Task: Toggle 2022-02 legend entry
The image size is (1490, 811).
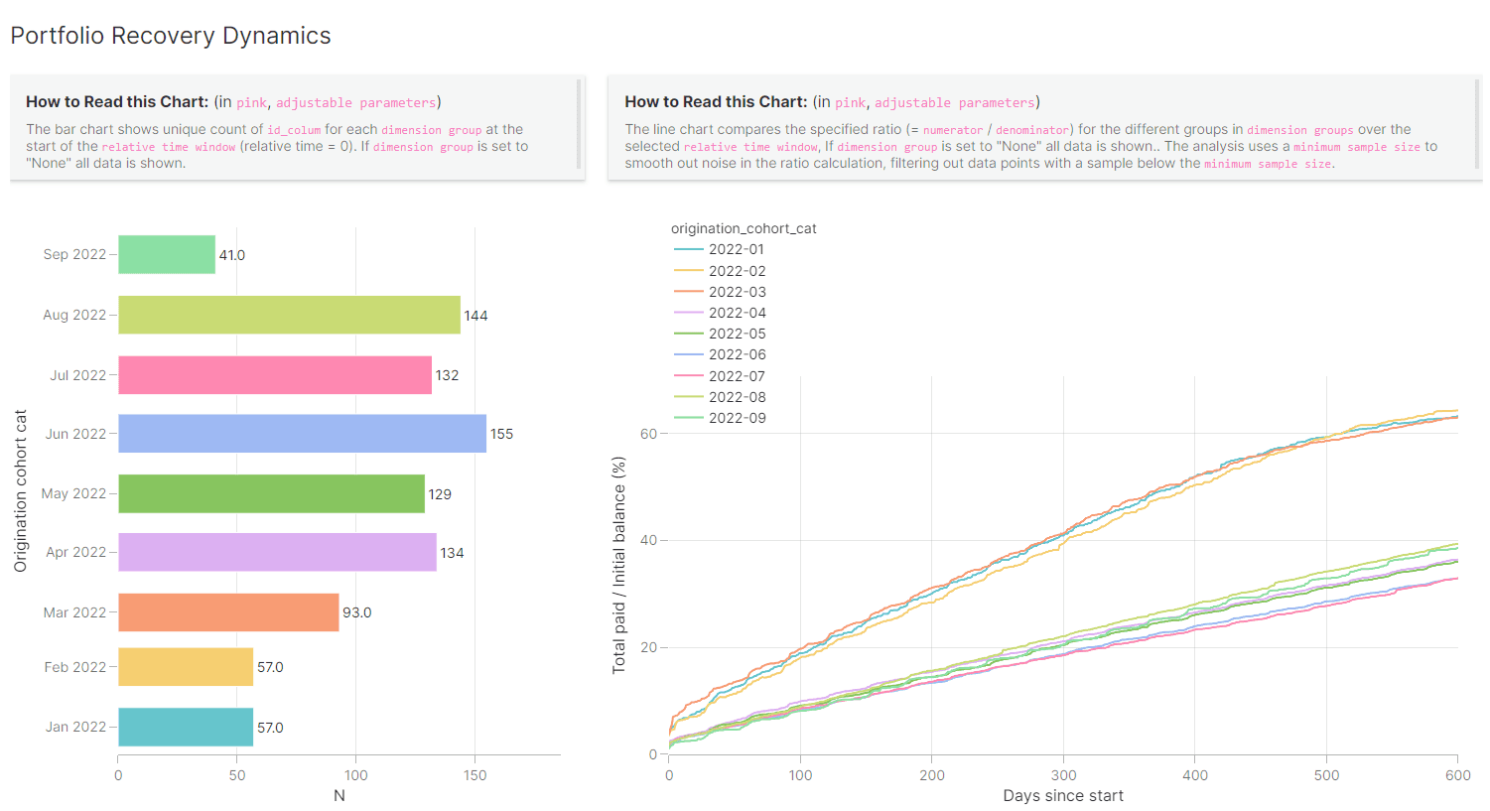Action: click(720, 271)
